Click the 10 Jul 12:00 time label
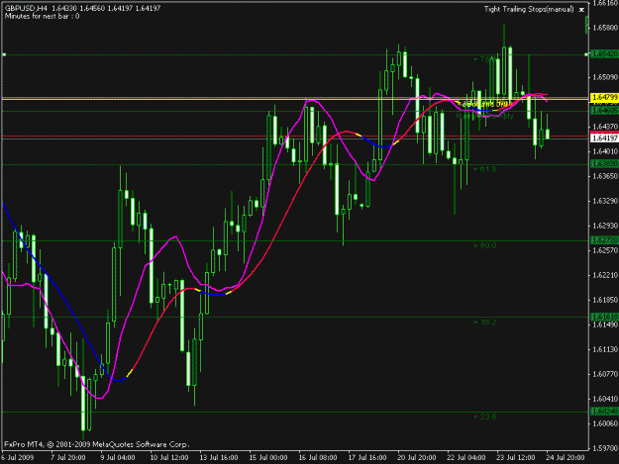 169,458
